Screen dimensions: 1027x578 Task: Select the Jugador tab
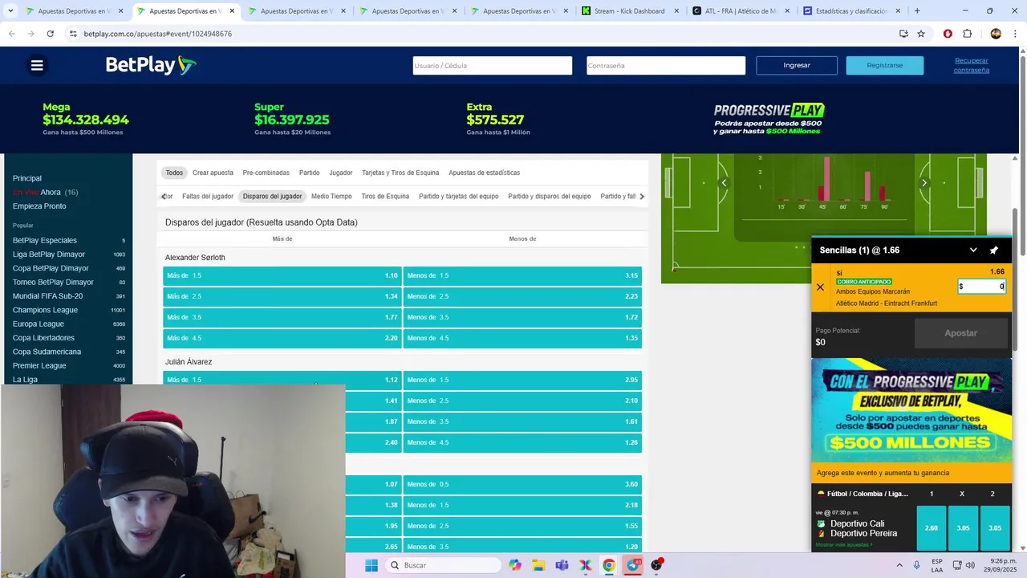point(340,173)
